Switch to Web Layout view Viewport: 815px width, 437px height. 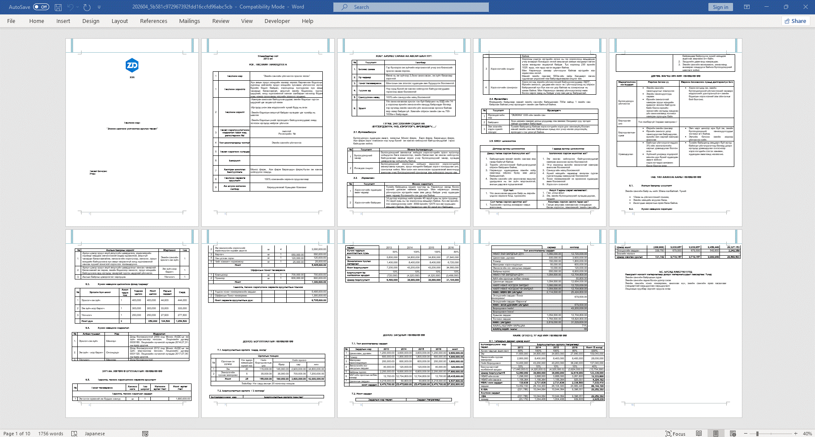pos(733,434)
